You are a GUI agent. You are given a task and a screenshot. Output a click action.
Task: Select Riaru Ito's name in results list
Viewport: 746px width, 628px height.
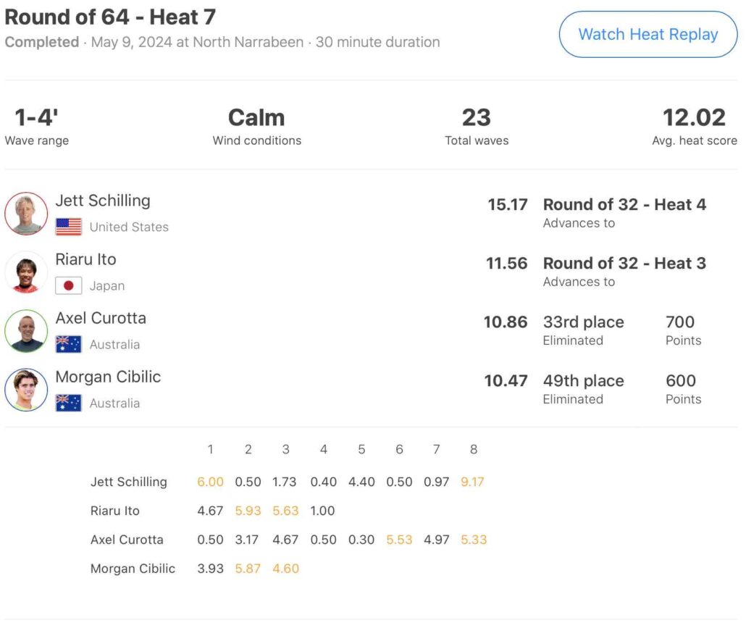pos(85,259)
